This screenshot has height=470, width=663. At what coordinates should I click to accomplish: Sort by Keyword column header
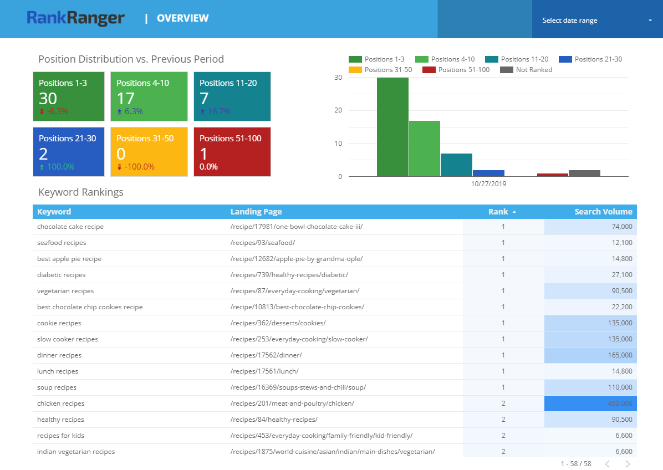pos(54,212)
